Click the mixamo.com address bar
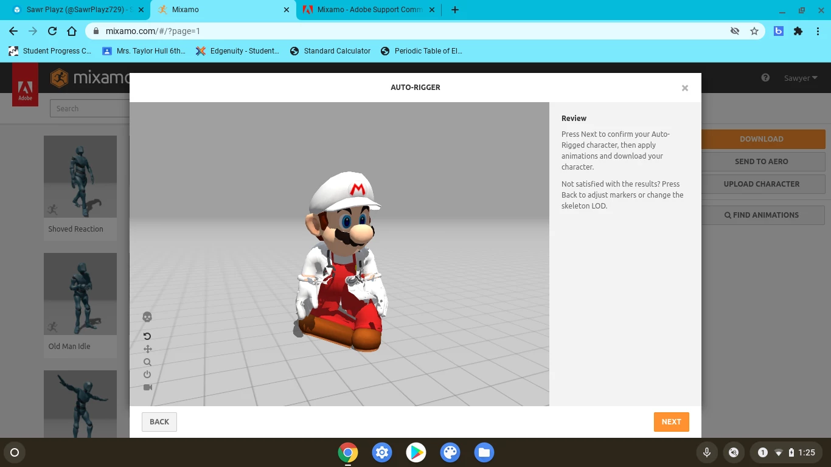Screen dimensions: 831x467 click(426, 31)
